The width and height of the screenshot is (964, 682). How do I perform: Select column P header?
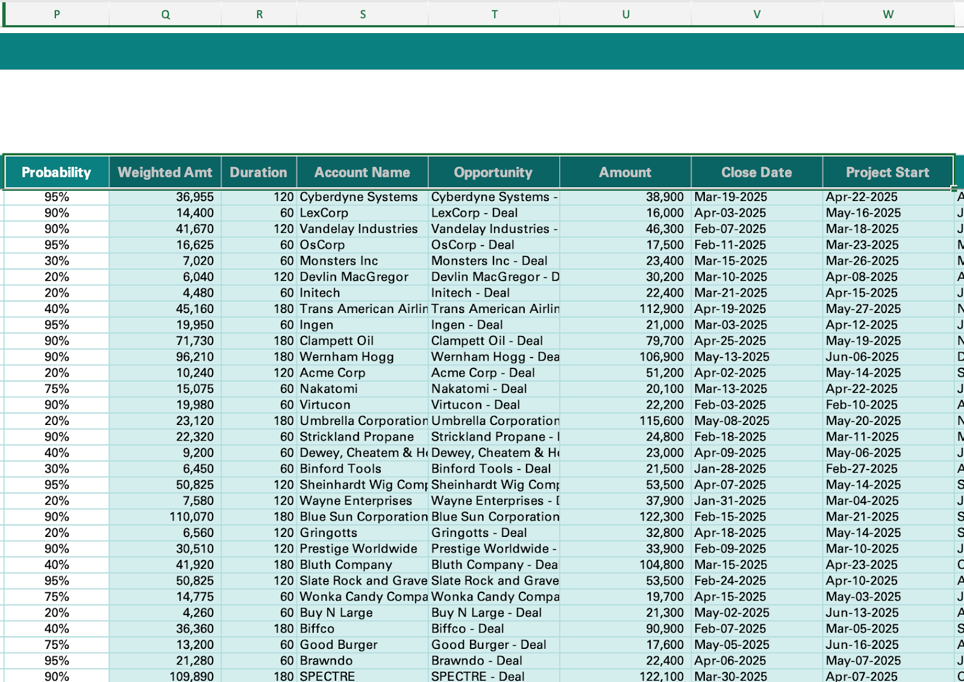click(57, 14)
